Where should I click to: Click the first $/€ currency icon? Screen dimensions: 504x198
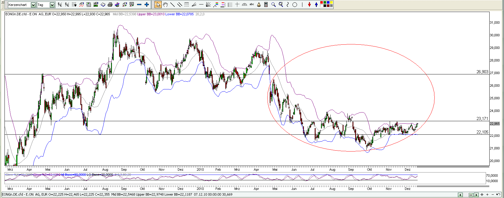click(60, 4)
